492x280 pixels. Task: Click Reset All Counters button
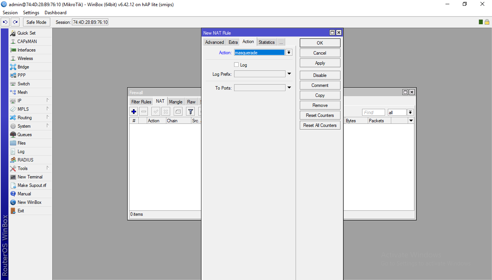pyautogui.click(x=320, y=125)
